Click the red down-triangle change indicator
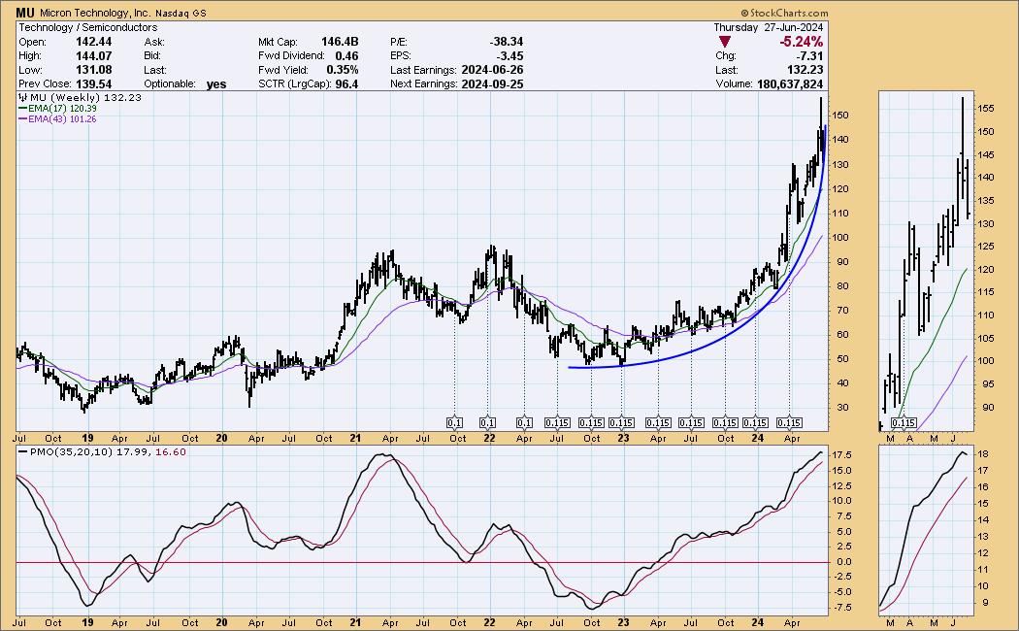 [725, 42]
